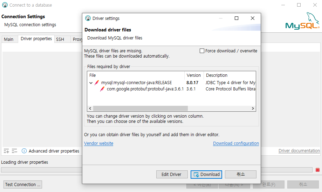
Task: Click the info icon beside Advanced driver properties
Action: pos(24,151)
